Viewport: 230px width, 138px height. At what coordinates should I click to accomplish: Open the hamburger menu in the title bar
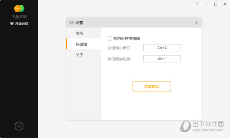click(197, 4)
